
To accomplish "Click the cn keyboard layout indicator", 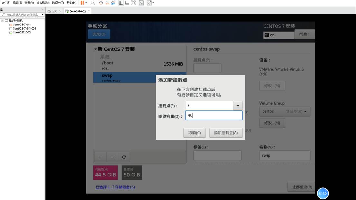I will pos(279,35).
